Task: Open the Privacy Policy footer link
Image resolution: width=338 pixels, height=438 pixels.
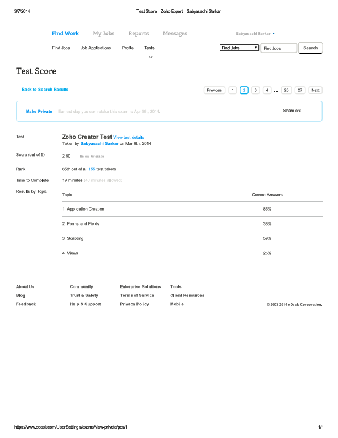Action: 134,304
